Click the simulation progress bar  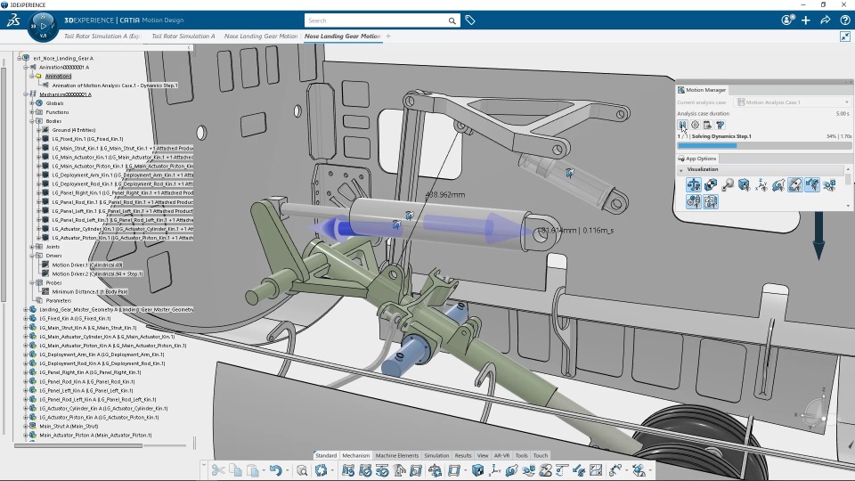[764, 145]
